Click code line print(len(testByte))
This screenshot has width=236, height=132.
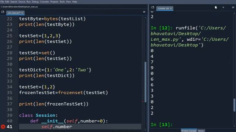[x=47, y=25]
